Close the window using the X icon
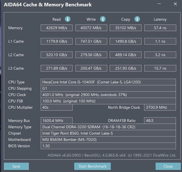182x172 pixels. click(x=175, y=4)
